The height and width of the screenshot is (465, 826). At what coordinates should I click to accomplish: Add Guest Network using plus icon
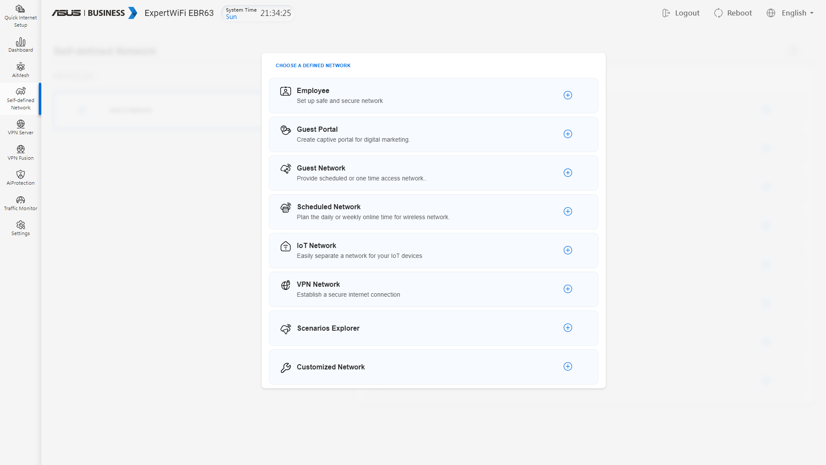pyautogui.click(x=567, y=173)
